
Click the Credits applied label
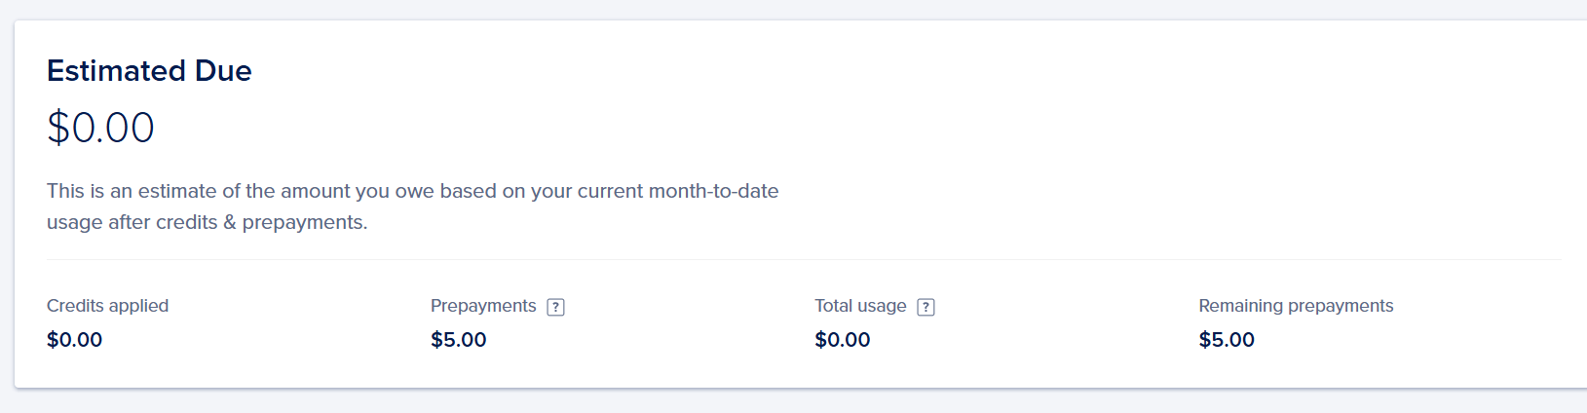point(107,306)
